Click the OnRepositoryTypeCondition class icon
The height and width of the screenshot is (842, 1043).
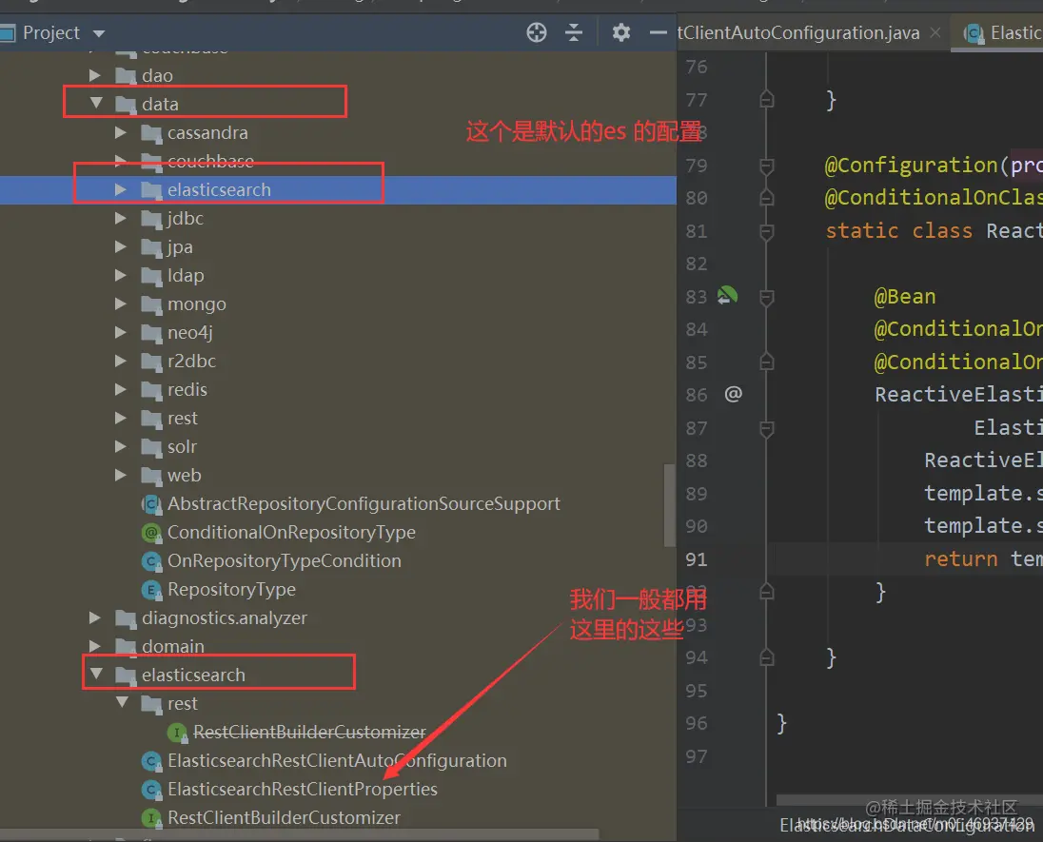point(151,561)
